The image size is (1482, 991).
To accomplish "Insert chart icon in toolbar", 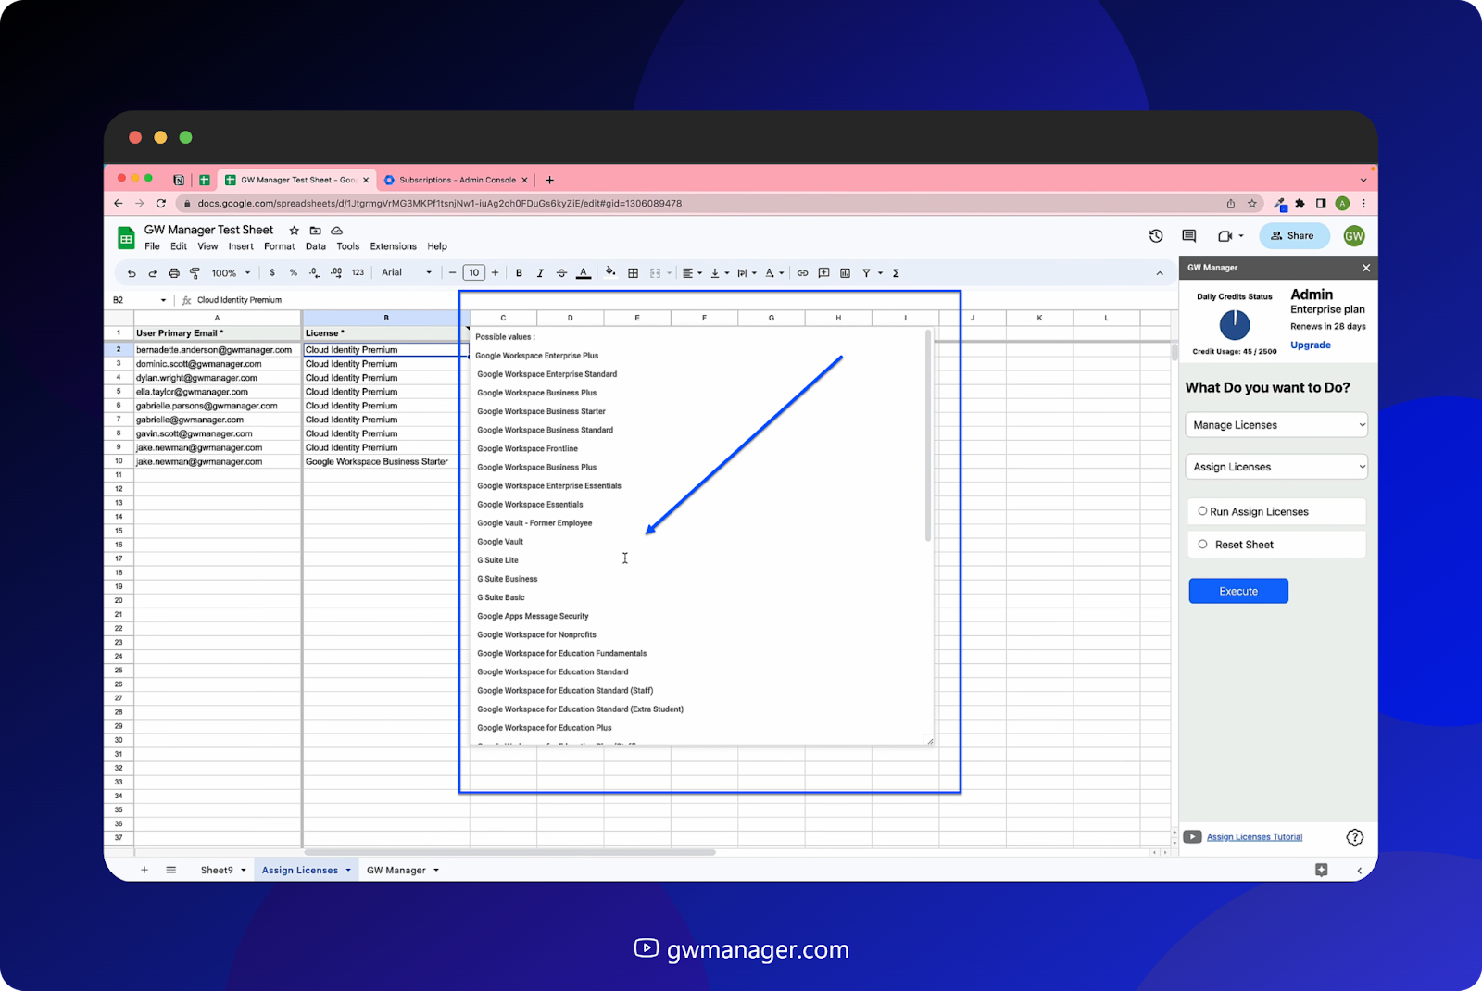I will click(x=845, y=273).
